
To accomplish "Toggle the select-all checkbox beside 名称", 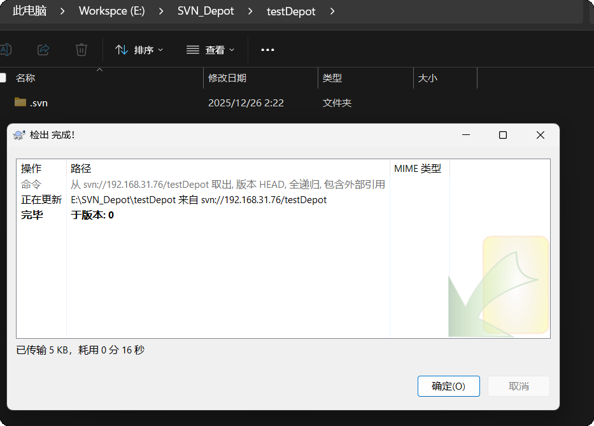I will (3, 78).
